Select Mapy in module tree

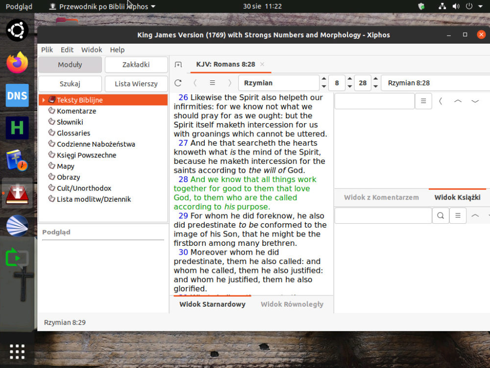point(65,166)
